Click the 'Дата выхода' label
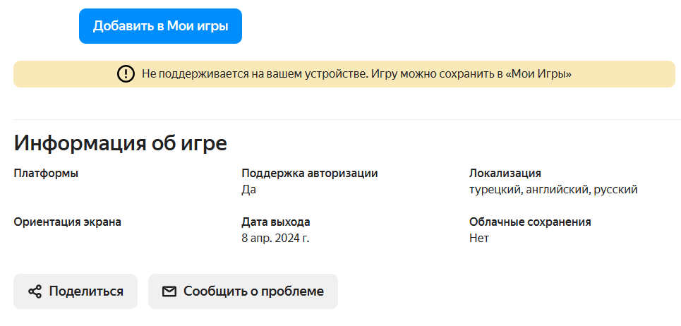The width and height of the screenshot is (681, 326). tap(275, 222)
